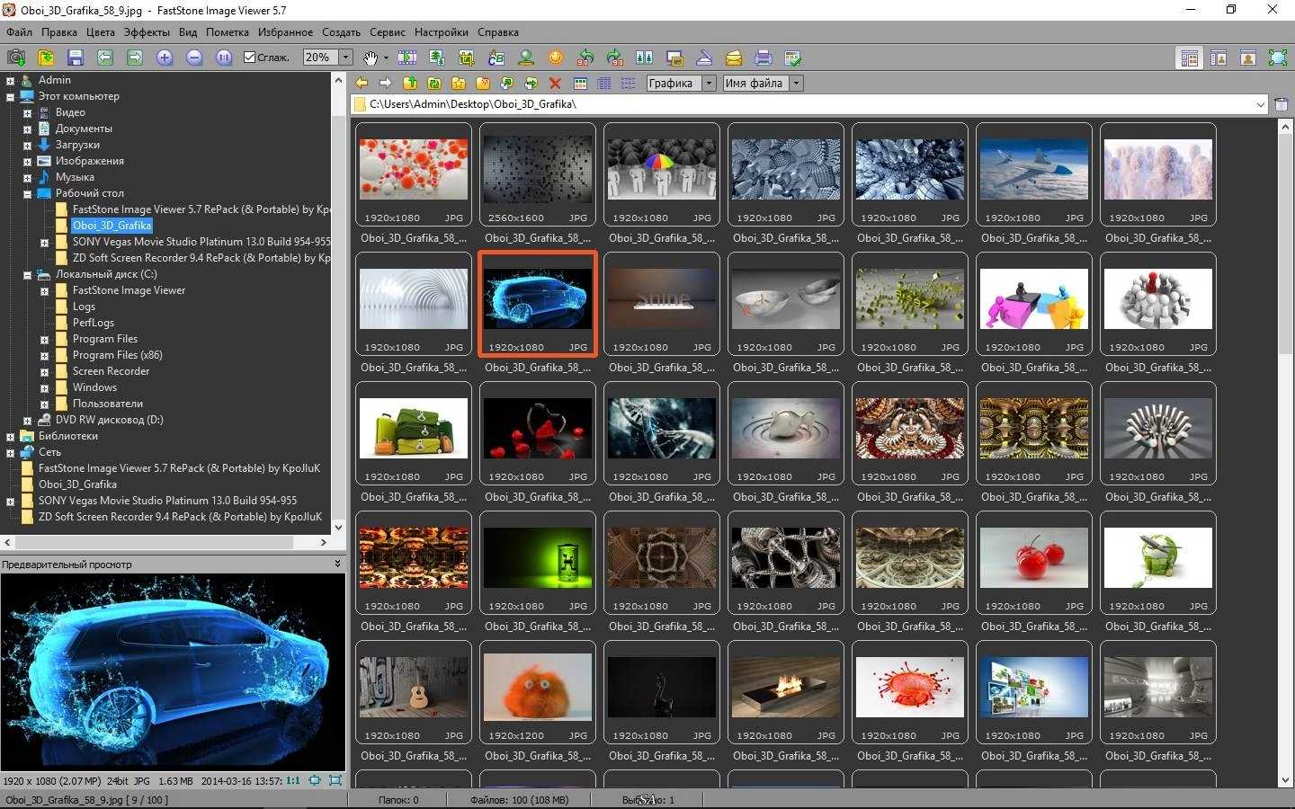Viewport: 1295px width, 809px height.
Task: Open the Эффекты menu
Action: click(147, 32)
